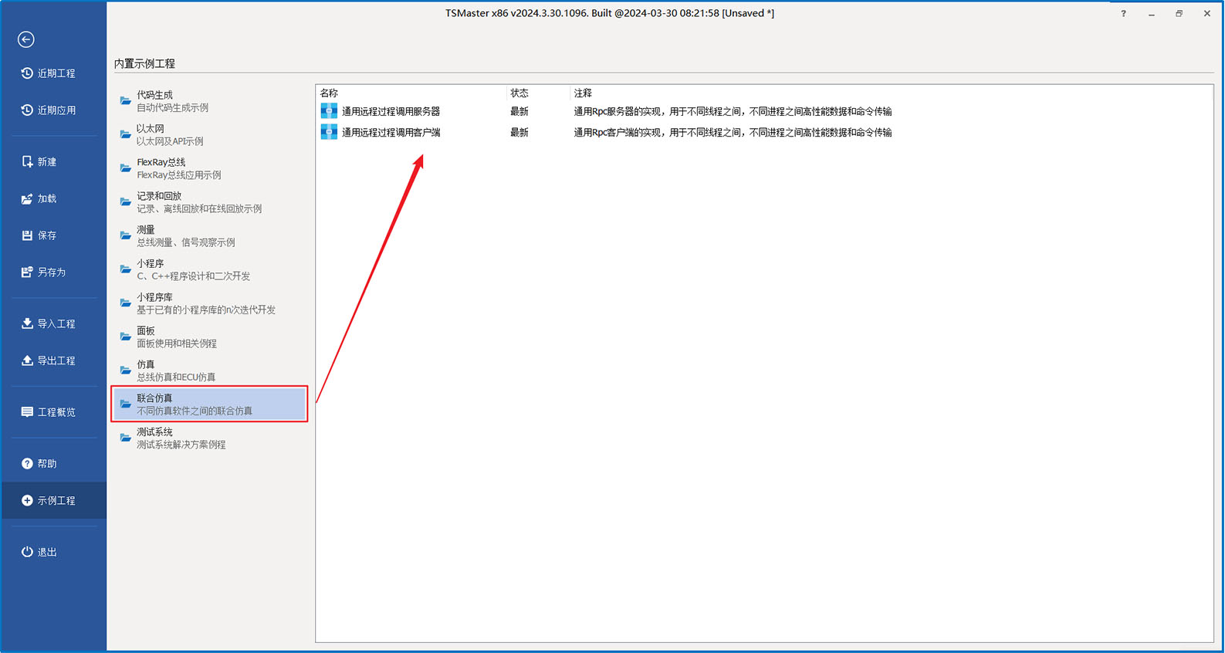Click folder icon beside 代码生成
This screenshot has width=1225, height=653.
click(x=125, y=101)
